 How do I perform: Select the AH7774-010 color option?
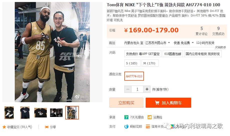click(x=134, y=76)
